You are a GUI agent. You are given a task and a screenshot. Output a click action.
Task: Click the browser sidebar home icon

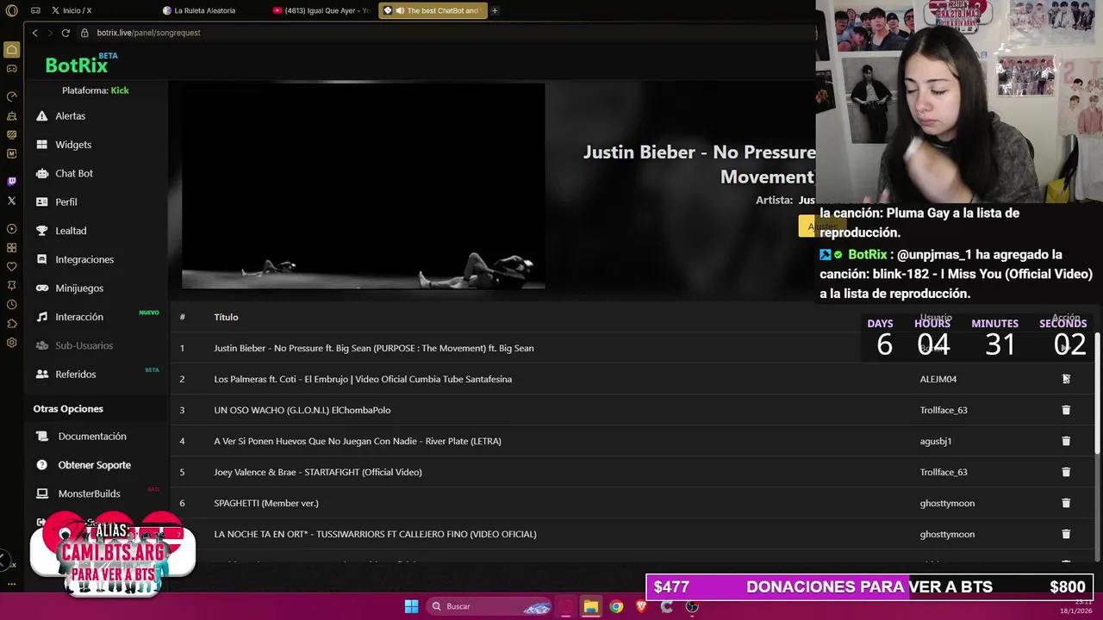click(11, 50)
